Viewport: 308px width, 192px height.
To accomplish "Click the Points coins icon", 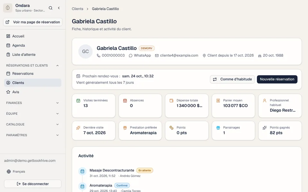I will tap(171, 128).
